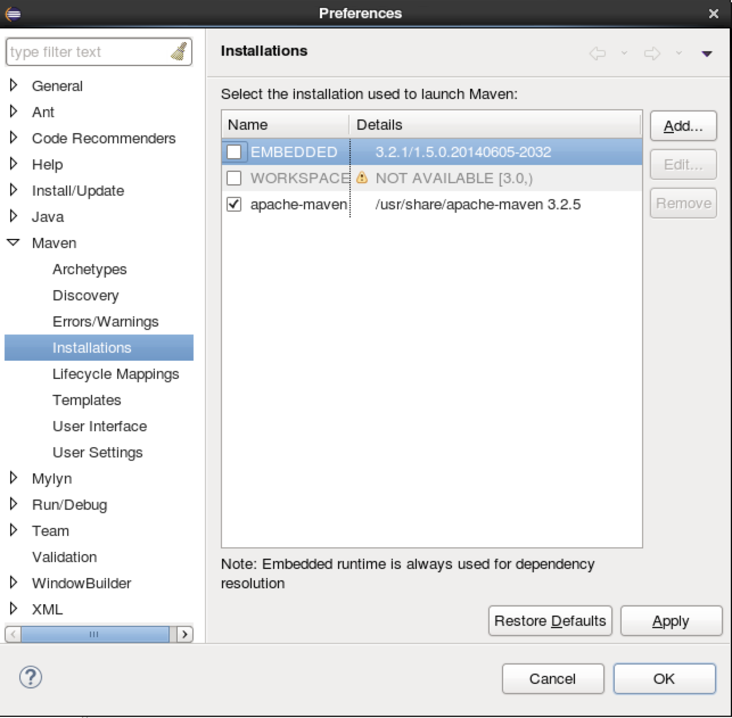Click the WORKSPACE warning triangle icon
Screen dimensions: 732x718
pyautogui.click(x=362, y=178)
